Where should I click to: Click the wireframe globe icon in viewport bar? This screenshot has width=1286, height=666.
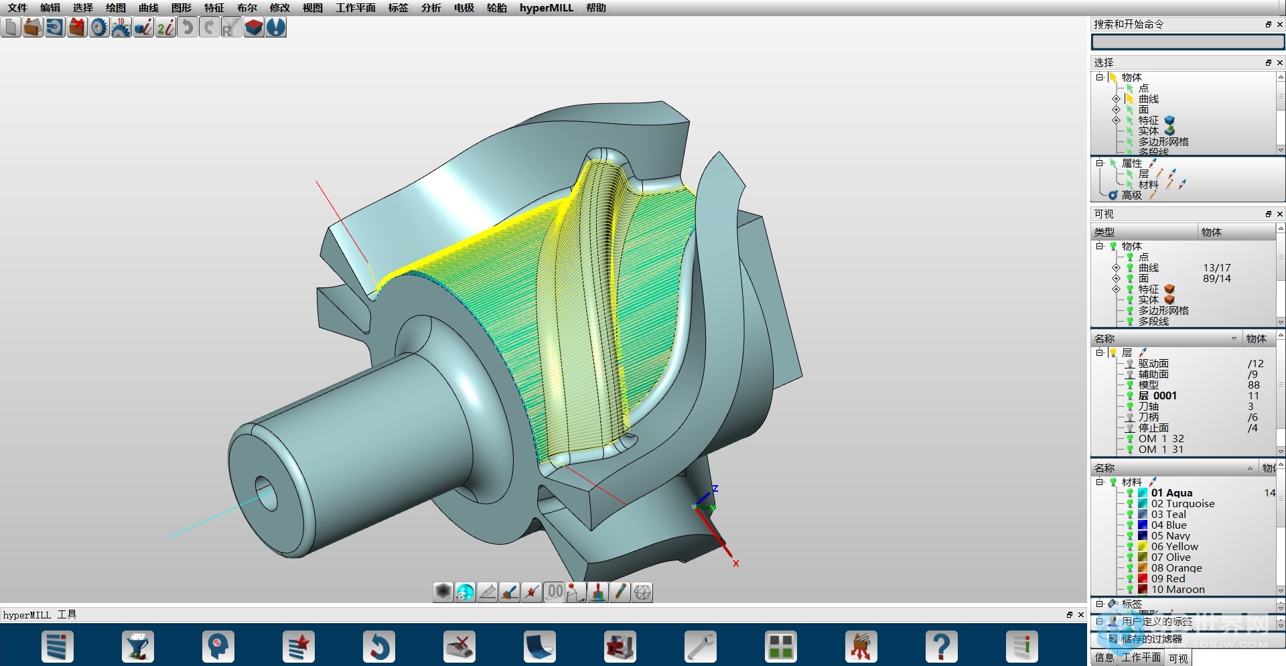pyautogui.click(x=642, y=592)
